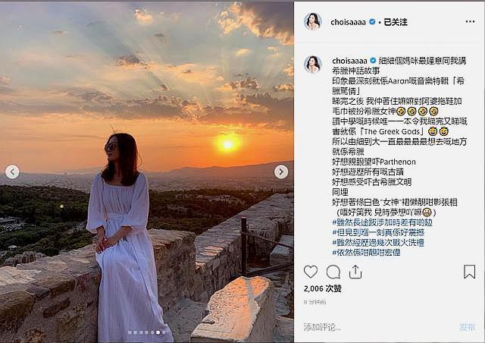
Task: Go to previous photo with left arrow
Action: coord(12,171)
